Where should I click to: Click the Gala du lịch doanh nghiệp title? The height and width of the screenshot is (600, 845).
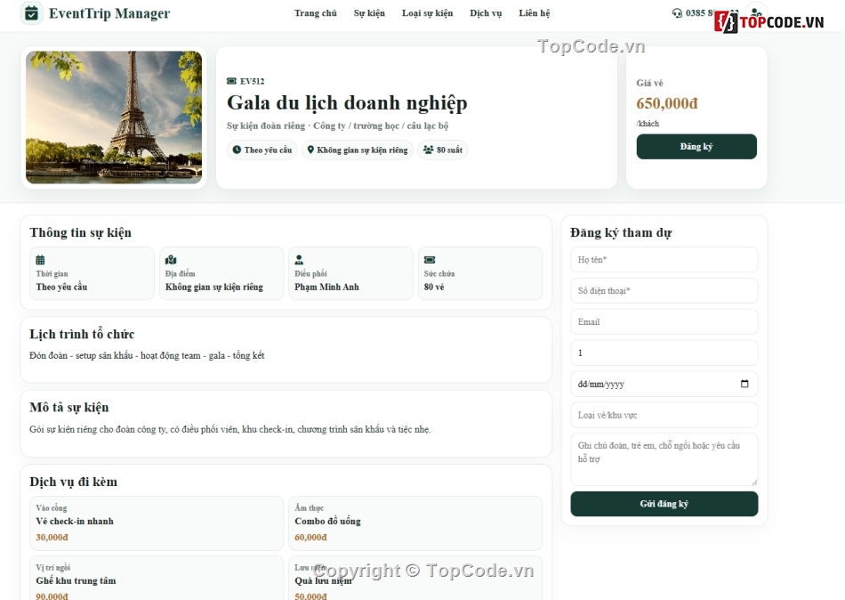(347, 102)
